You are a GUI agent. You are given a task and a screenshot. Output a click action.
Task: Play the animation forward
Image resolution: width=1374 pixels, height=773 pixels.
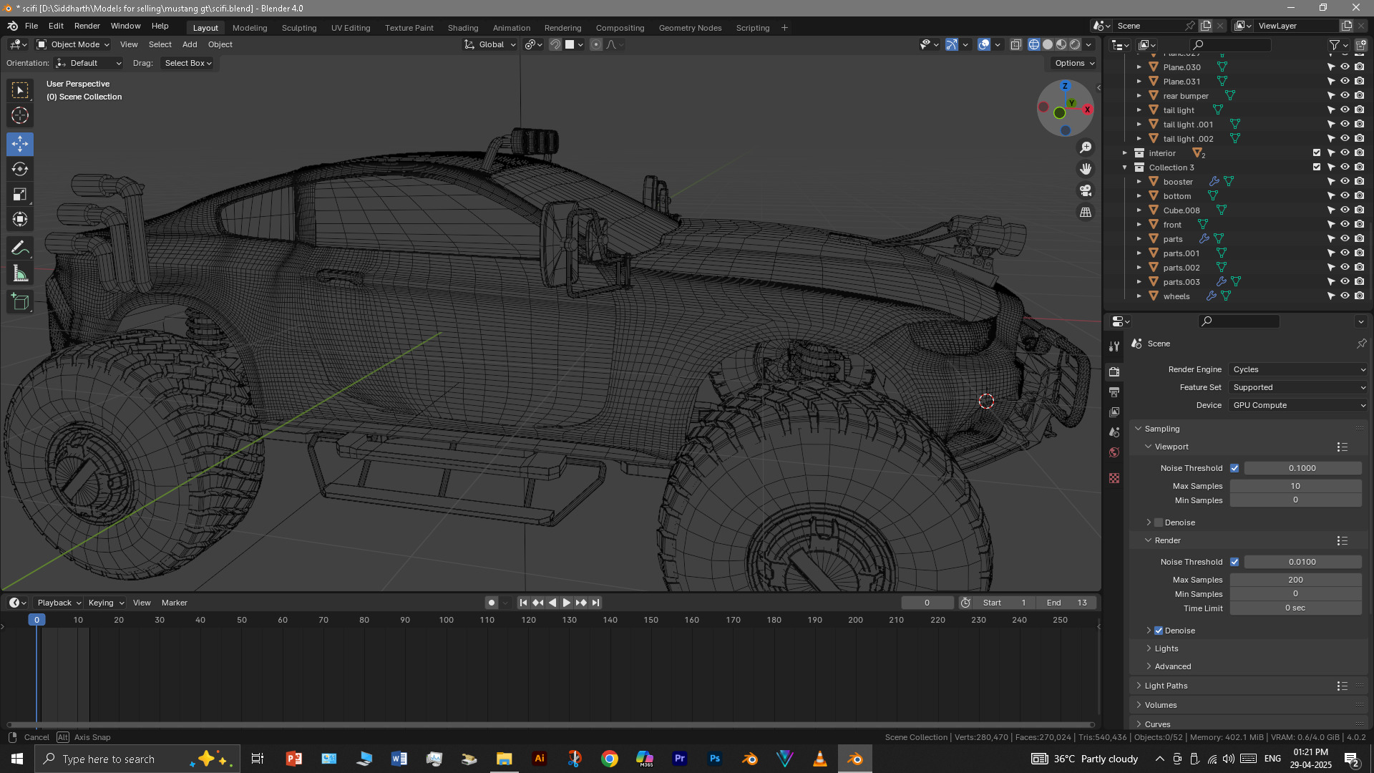567,603
